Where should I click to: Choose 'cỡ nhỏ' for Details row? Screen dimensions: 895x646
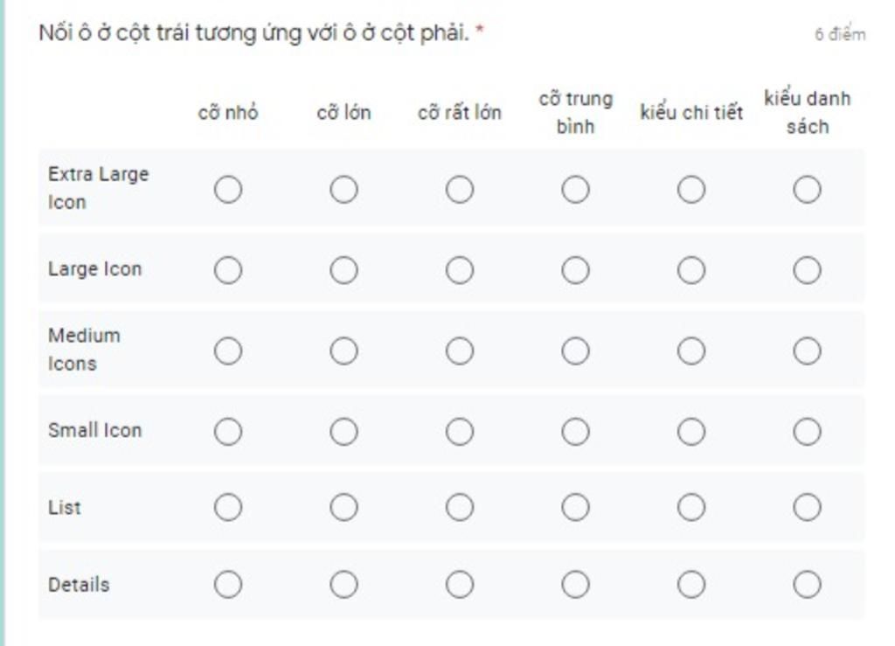(x=228, y=584)
